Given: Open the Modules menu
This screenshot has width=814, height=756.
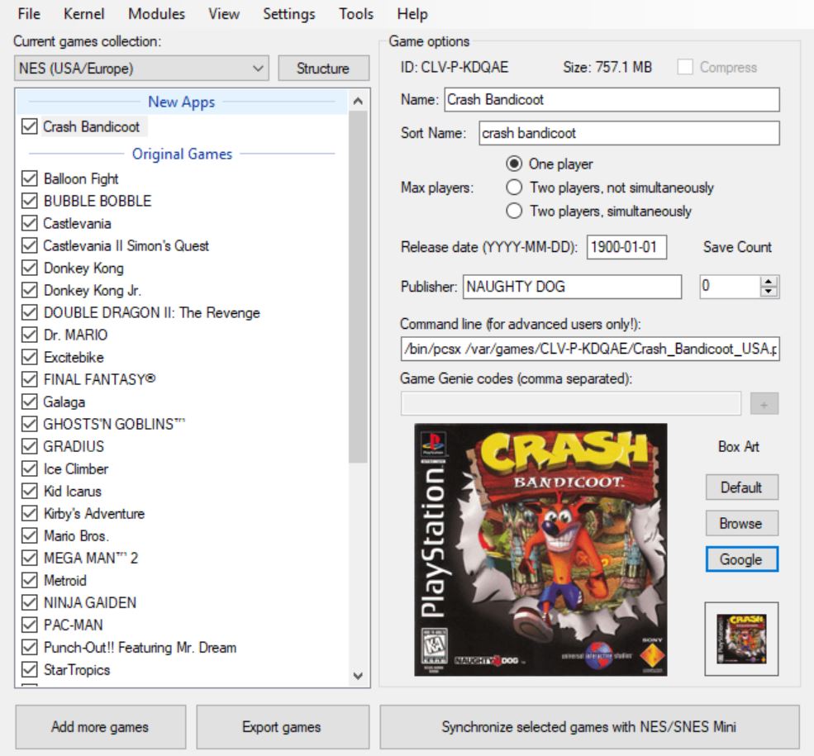Looking at the screenshot, I should click(x=156, y=13).
